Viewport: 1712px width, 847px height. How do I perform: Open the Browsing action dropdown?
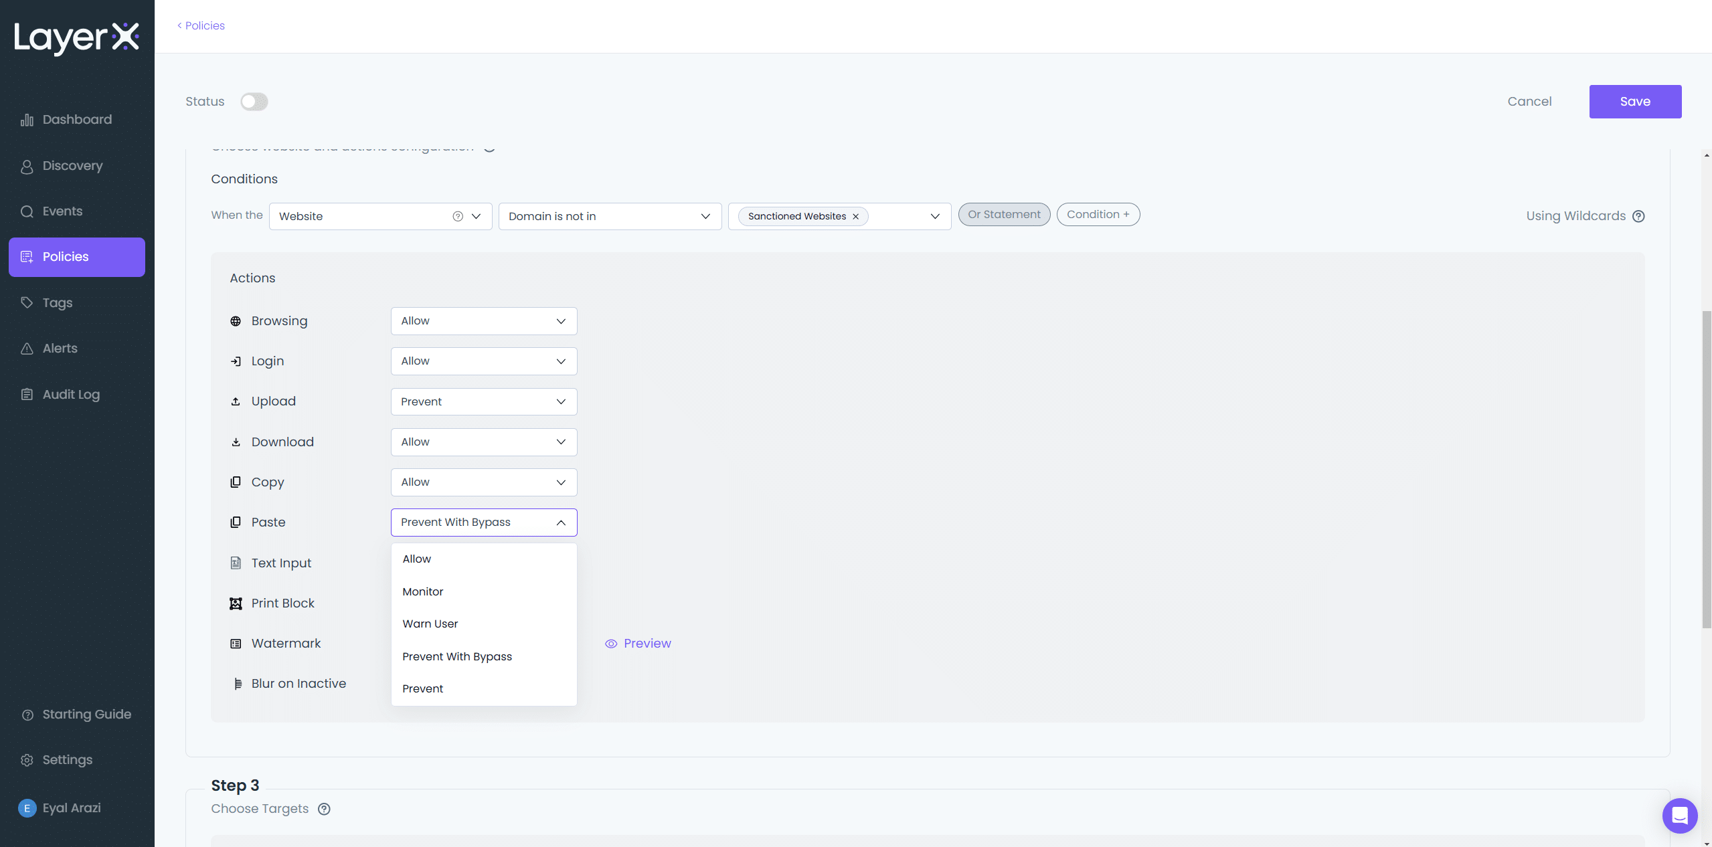[x=483, y=321]
